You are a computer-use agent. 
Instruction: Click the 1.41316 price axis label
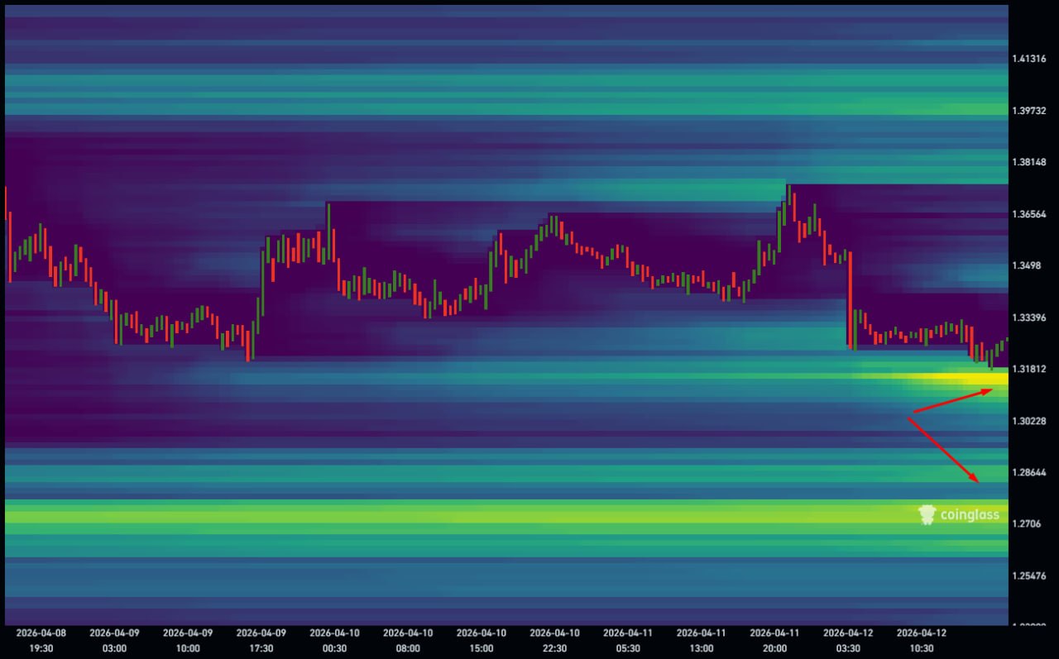coord(1029,59)
